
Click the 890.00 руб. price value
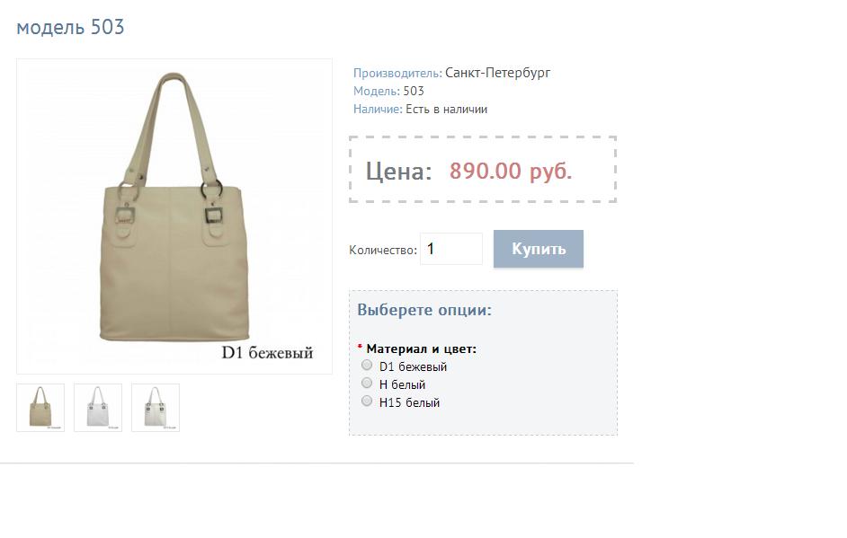(511, 171)
